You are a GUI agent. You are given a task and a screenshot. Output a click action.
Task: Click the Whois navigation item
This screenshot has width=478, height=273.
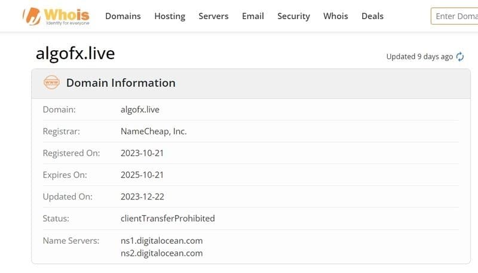coord(335,16)
